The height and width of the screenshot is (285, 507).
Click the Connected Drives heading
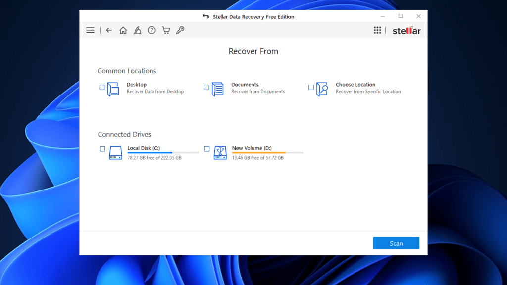[124, 134]
